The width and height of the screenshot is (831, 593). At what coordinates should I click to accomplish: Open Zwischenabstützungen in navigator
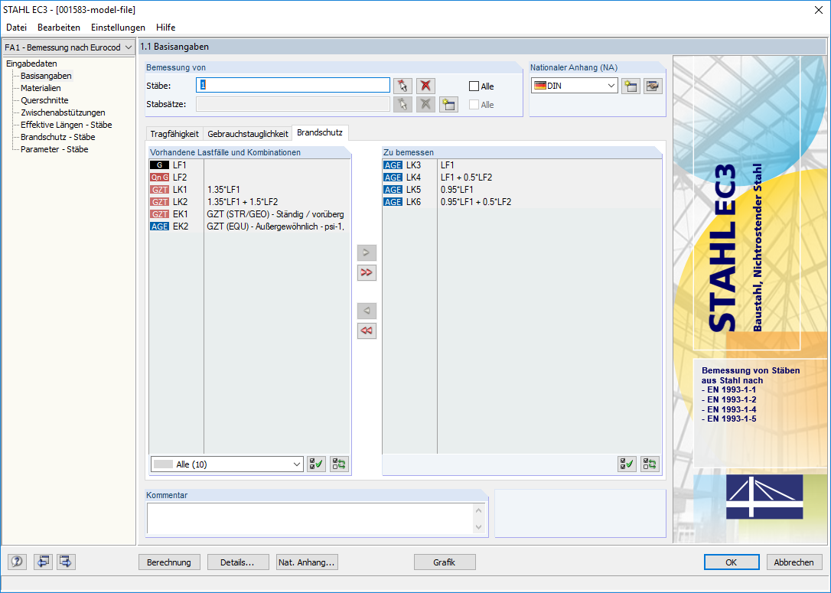63,112
